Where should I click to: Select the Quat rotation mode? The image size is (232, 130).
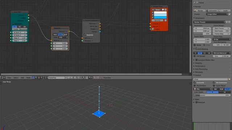click(x=65, y=35)
